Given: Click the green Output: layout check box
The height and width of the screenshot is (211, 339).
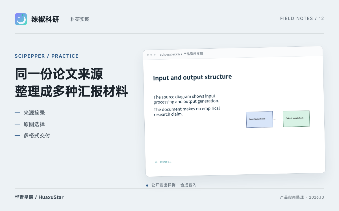Looking at the screenshot, I should tap(296, 118).
